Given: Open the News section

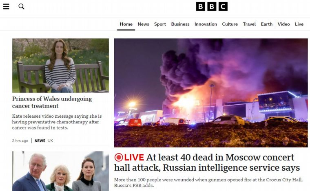Looking at the screenshot, I should (143, 24).
